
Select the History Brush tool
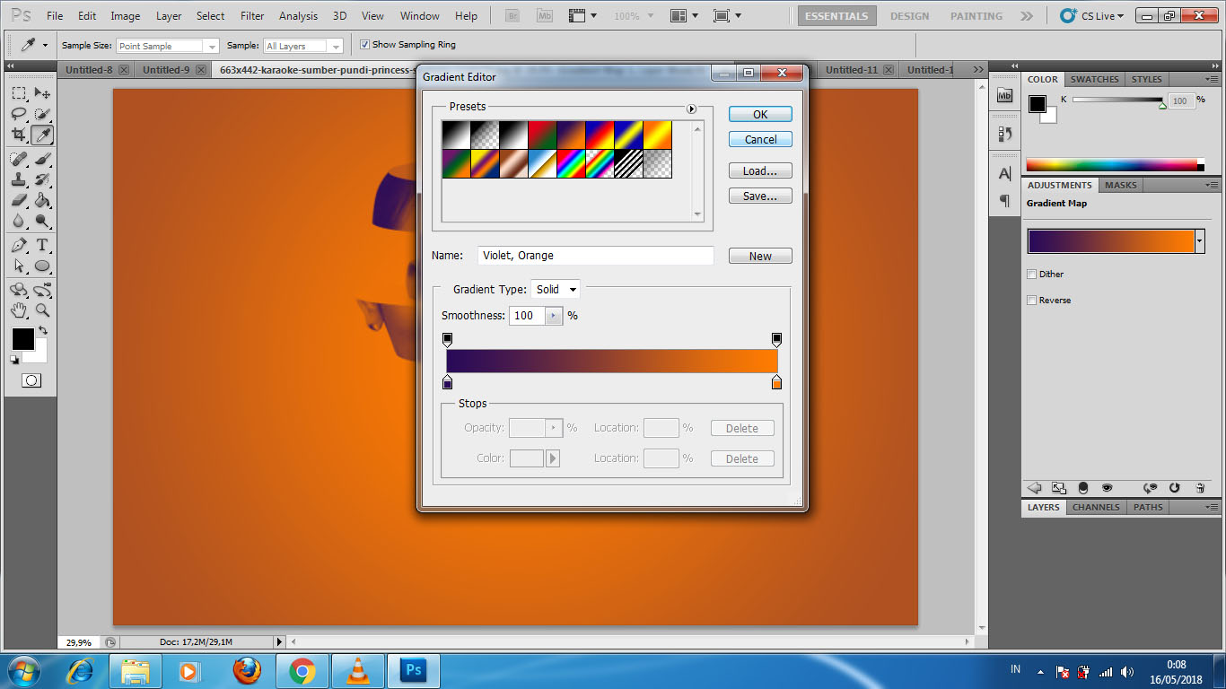(x=42, y=179)
